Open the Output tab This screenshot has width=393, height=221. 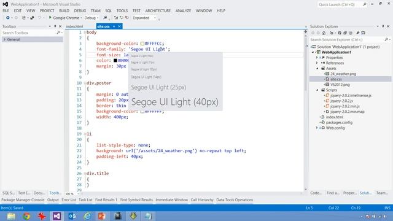click(x=53, y=200)
